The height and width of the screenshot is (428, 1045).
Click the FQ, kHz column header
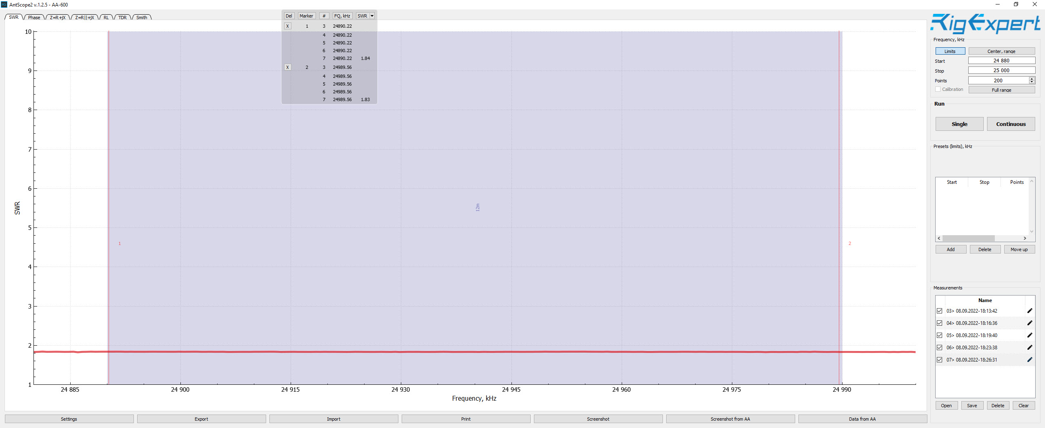(342, 16)
